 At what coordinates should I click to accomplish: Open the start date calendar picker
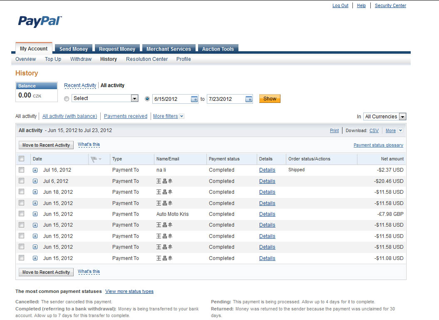tap(194, 99)
